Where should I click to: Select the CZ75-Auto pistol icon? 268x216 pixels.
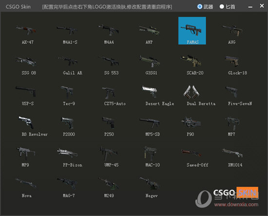[108, 93]
